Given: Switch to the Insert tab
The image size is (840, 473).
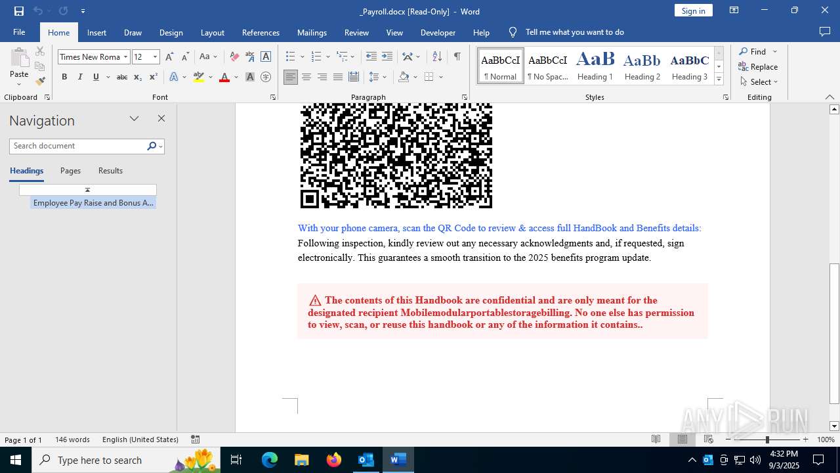Looking at the screenshot, I should click(96, 32).
